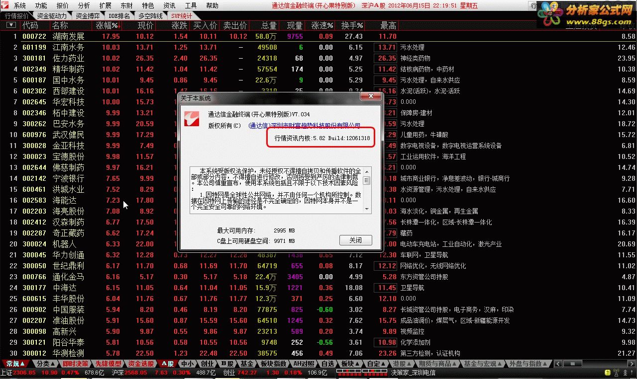Click the red logo icon in About dialog
This screenshot has width=637, height=379.
tap(192, 118)
